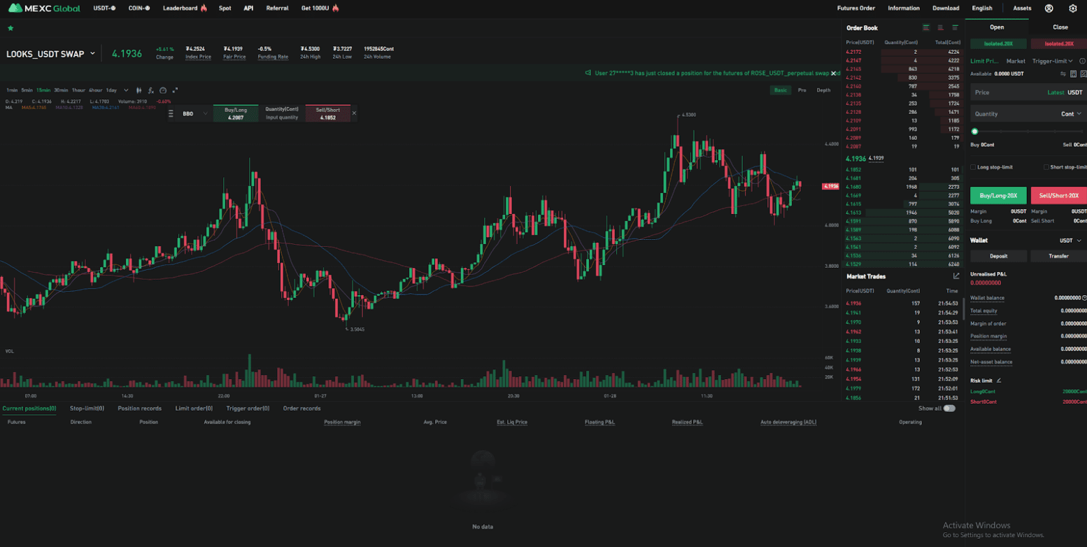
Task: Click the chart icon right of calculator
Action: [1084, 73]
